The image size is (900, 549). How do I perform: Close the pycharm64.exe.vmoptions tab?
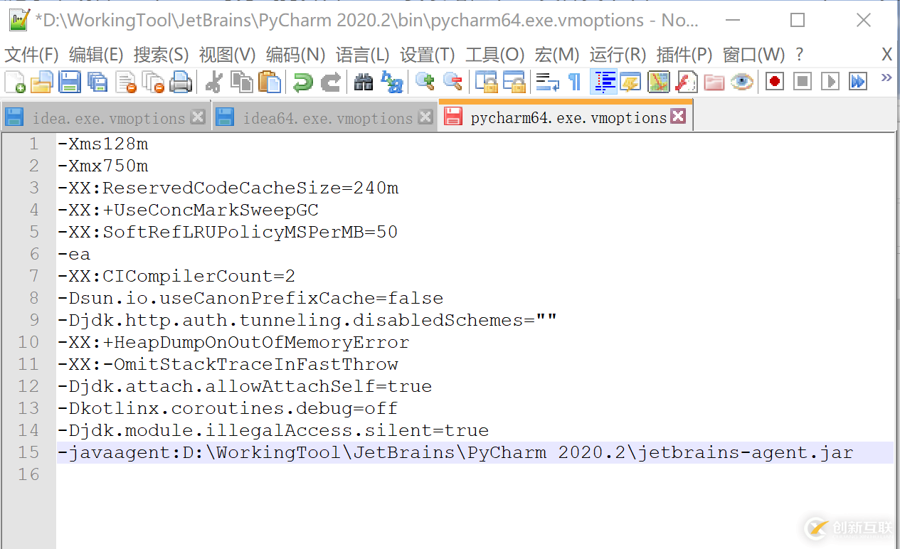[x=677, y=115]
